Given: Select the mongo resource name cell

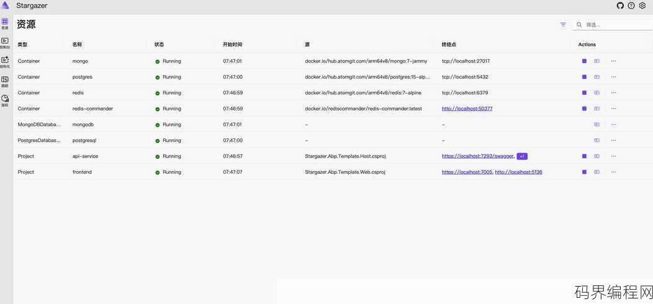Looking at the screenshot, I should 80,61.
